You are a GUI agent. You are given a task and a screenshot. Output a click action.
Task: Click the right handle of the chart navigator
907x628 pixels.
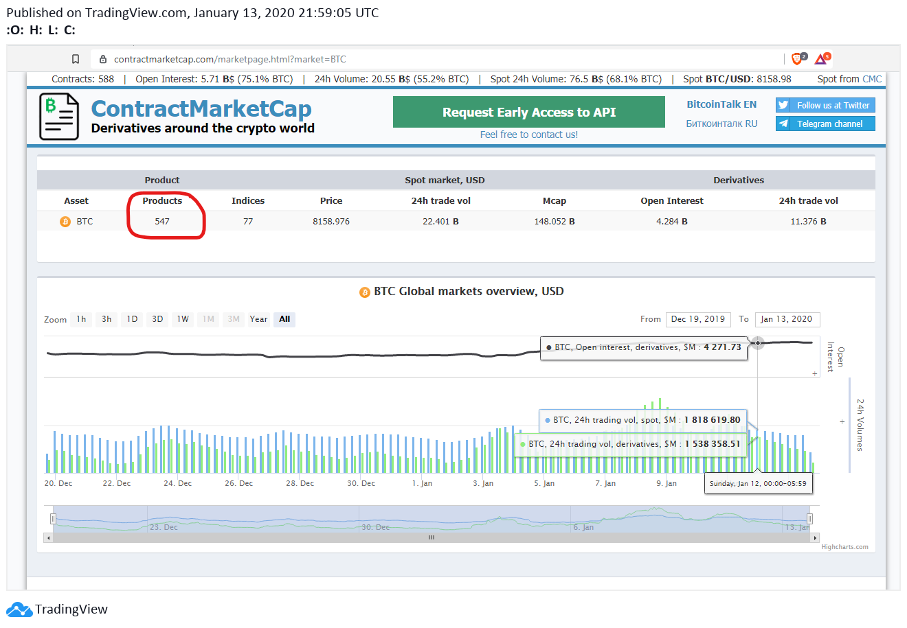coord(809,519)
